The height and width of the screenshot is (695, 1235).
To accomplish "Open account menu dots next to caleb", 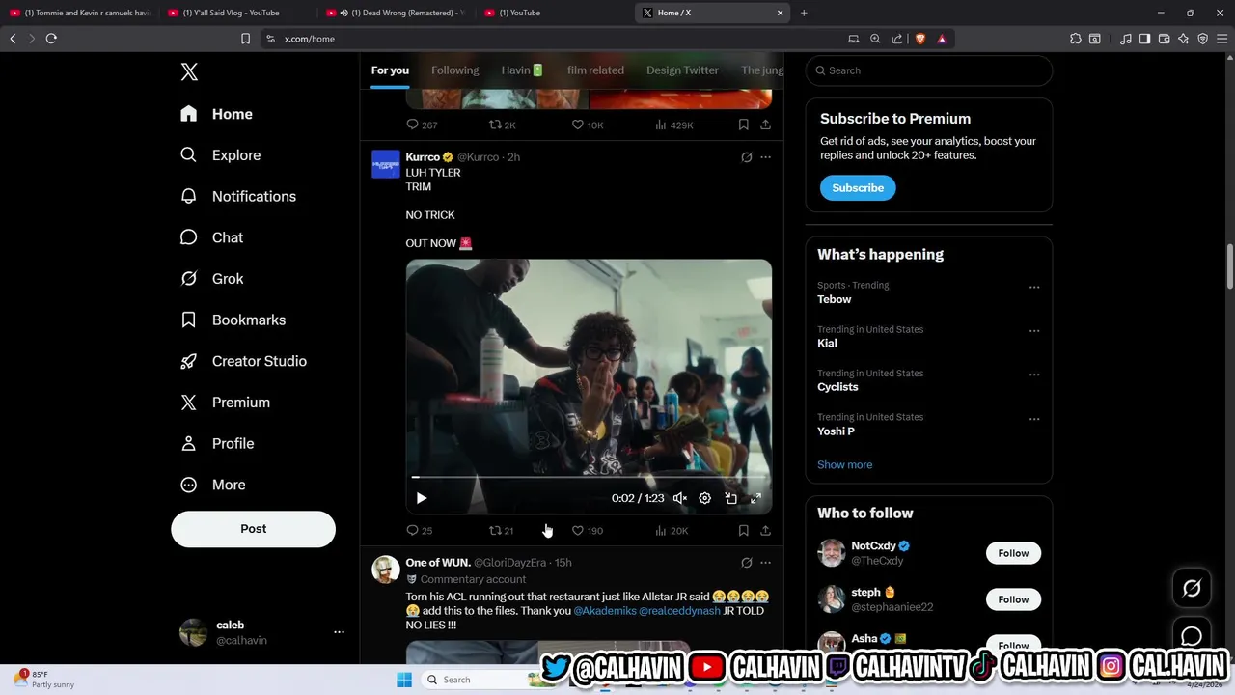I will tap(339, 632).
